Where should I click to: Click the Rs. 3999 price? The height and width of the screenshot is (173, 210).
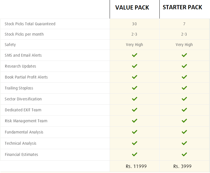[x=182, y=166]
